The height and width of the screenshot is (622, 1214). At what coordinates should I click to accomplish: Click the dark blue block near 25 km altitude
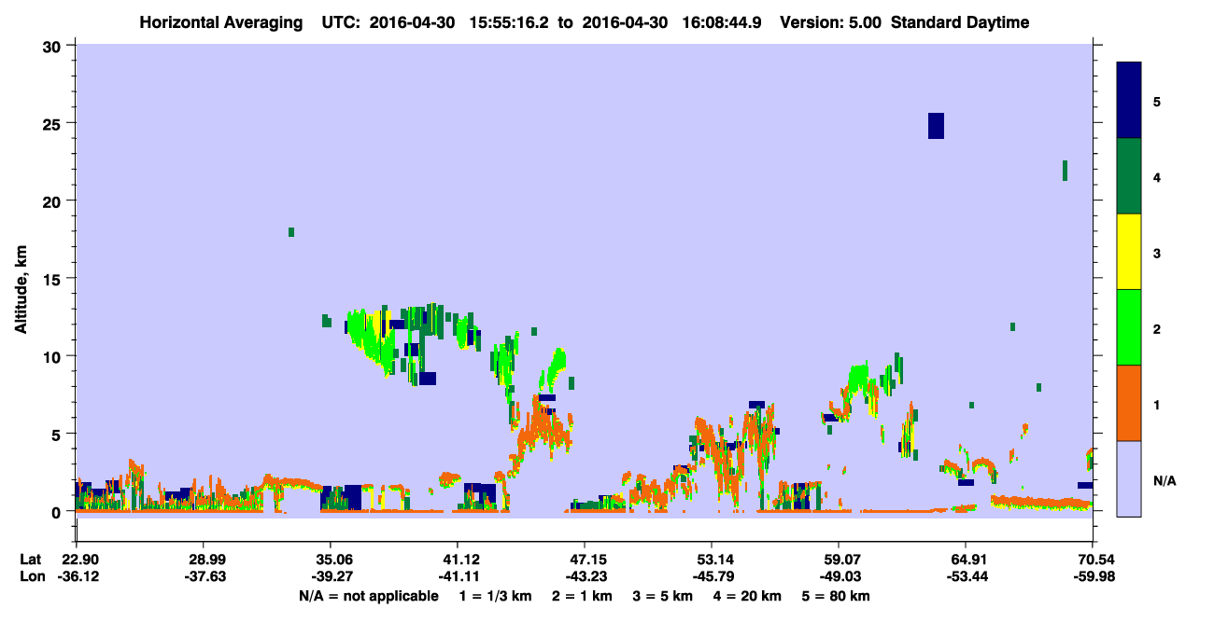pos(936,126)
